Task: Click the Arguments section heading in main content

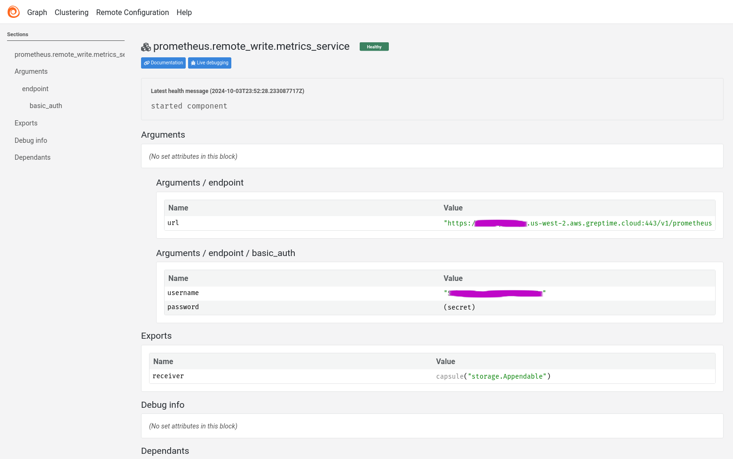Action: (x=163, y=135)
